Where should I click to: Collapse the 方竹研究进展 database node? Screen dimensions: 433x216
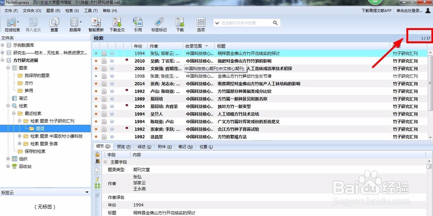(3, 60)
